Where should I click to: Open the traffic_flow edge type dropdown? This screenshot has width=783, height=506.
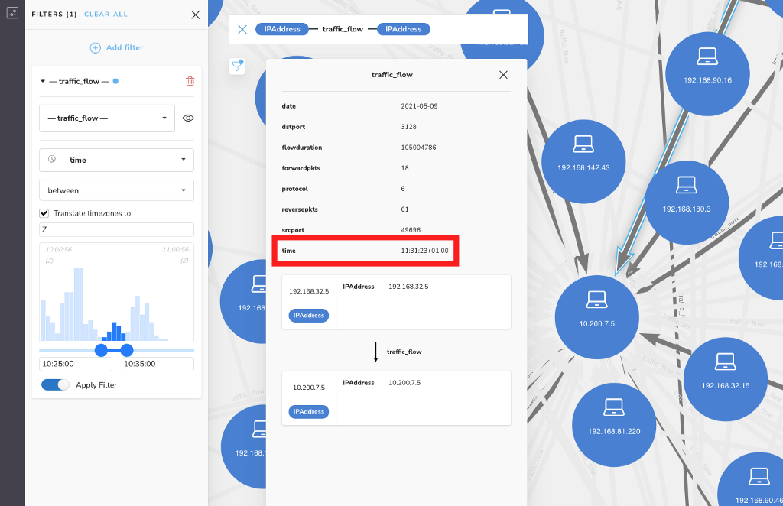107,118
